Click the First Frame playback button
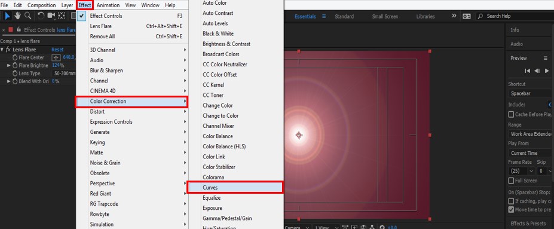 point(528,71)
